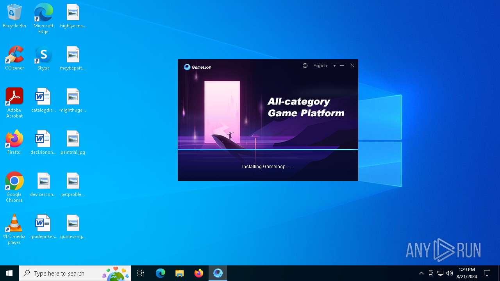
Task: Select the catalogdis Word document
Action: click(x=43, y=101)
